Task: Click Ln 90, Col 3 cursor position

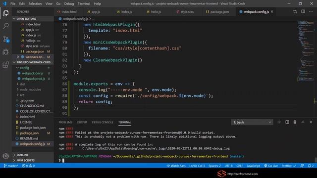Action: pyautogui.click(x=197, y=166)
